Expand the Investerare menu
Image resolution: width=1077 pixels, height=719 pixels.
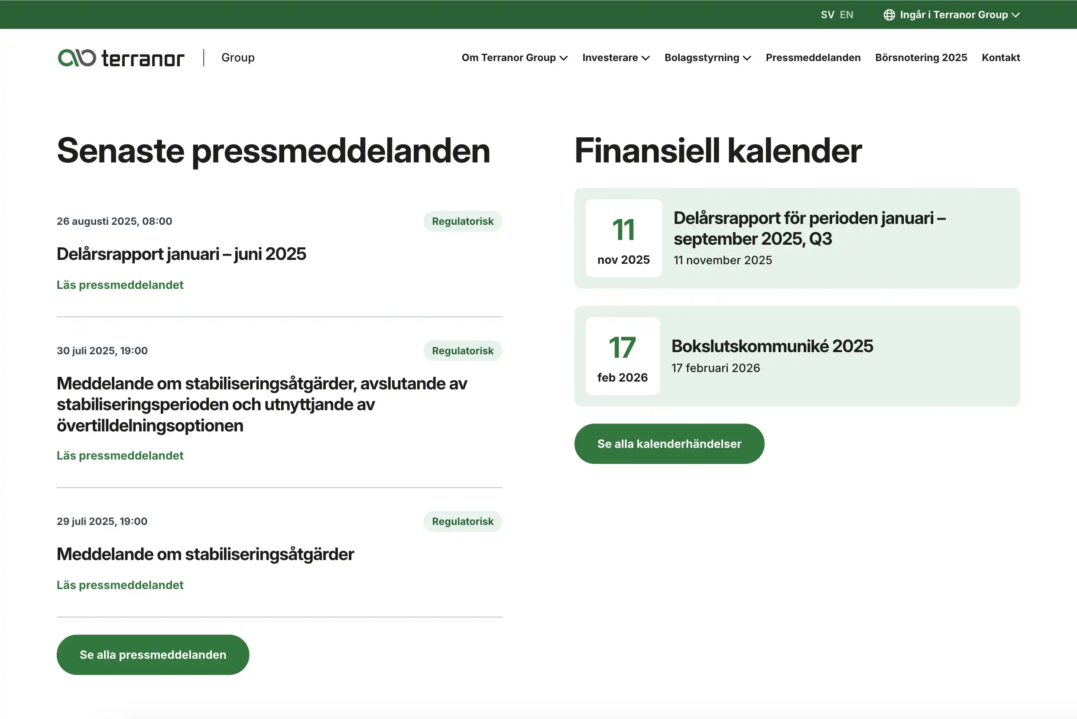(x=616, y=57)
